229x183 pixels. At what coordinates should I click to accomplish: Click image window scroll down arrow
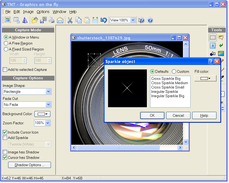(186, 142)
